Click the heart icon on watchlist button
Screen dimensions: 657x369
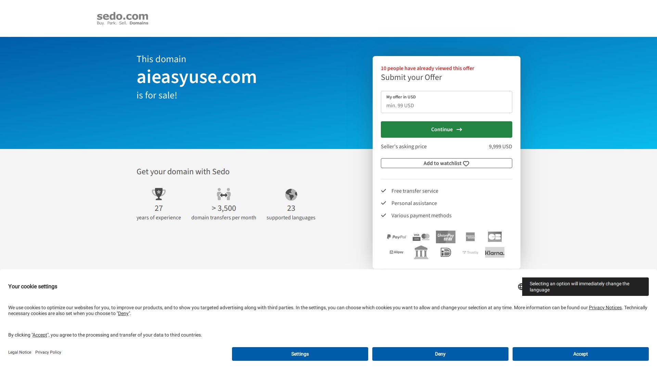coord(466,163)
